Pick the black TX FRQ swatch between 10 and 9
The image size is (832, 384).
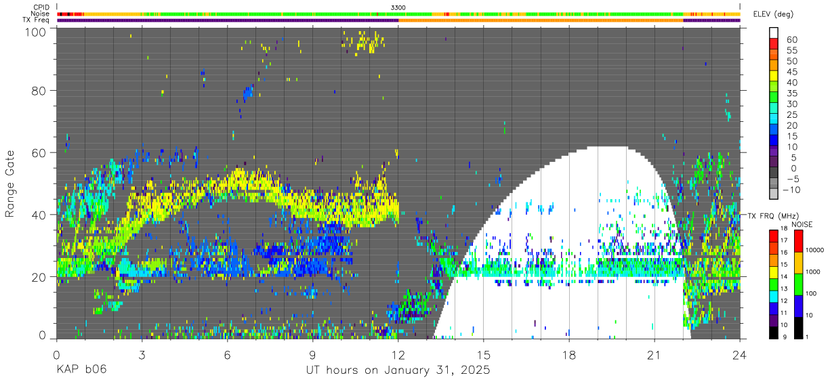774,333
